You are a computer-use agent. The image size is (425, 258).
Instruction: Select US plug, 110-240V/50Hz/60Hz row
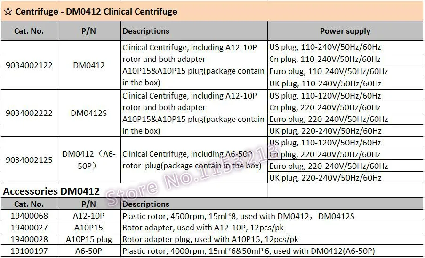point(345,47)
